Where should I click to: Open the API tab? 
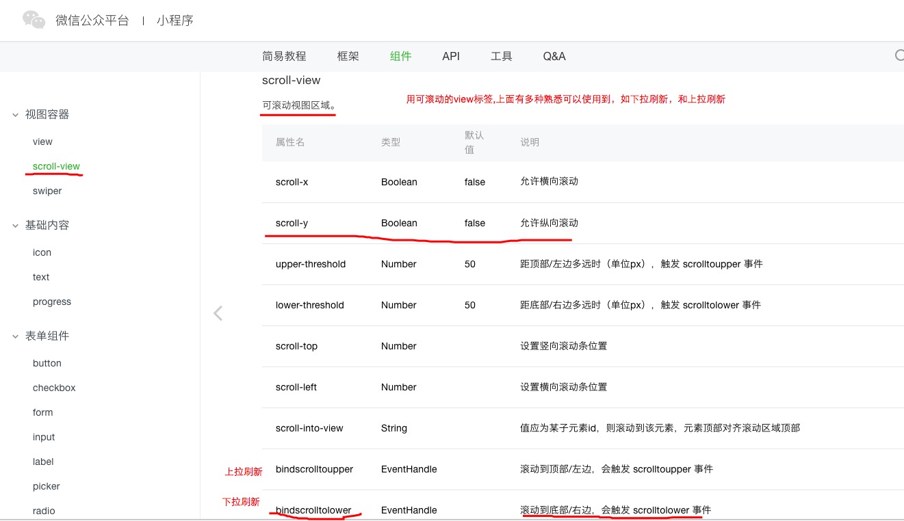(450, 56)
